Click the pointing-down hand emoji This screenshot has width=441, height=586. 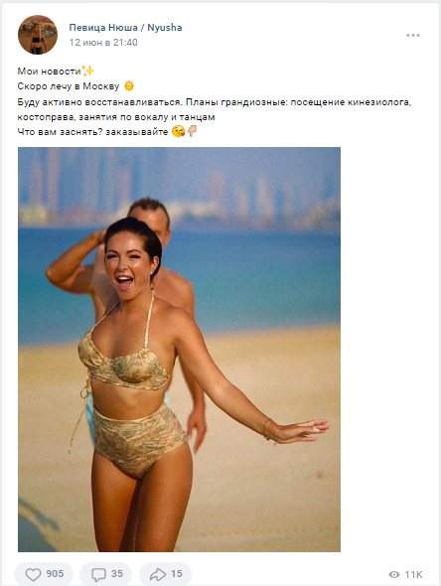point(192,131)
